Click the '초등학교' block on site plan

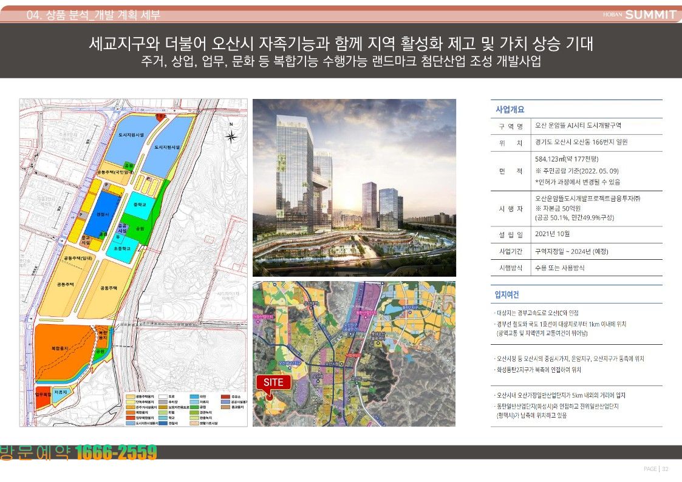click(x=122, y=249)
